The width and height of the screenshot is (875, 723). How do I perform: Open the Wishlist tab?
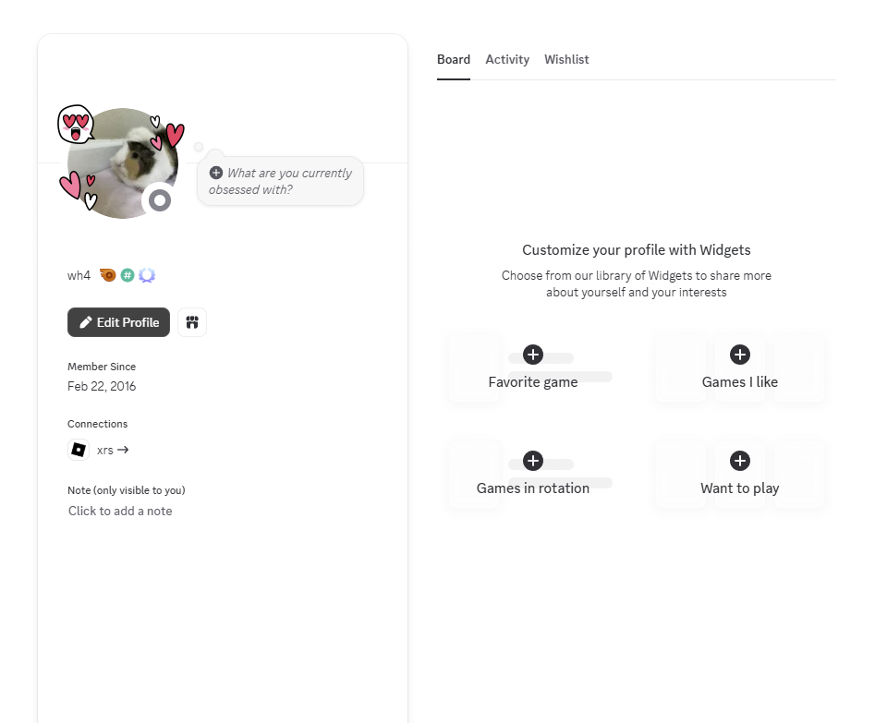tap(566, 59)
